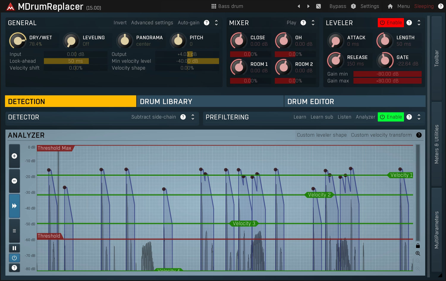Expand the Mixer panel presets arrows

pos(313,23)
